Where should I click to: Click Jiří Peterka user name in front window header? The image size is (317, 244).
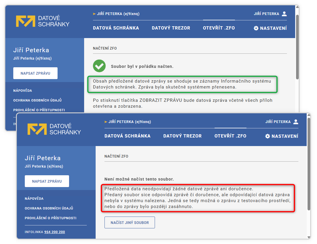coord(278,122)
